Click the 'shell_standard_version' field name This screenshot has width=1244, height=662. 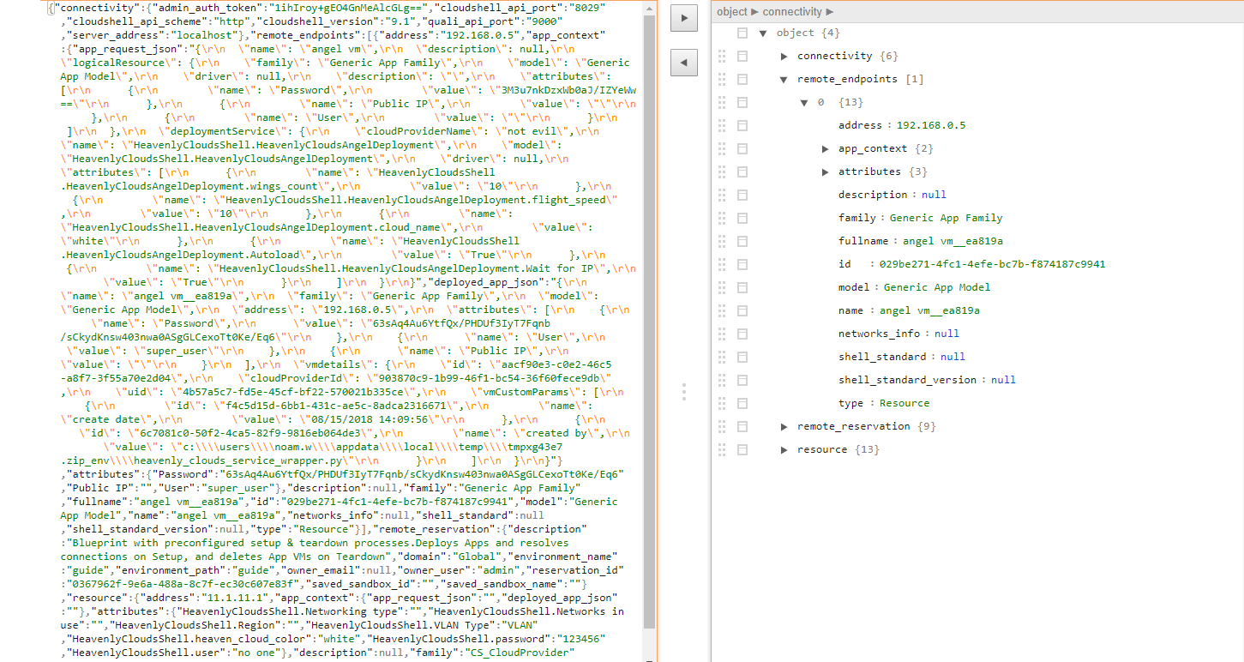tap(906, 380)
